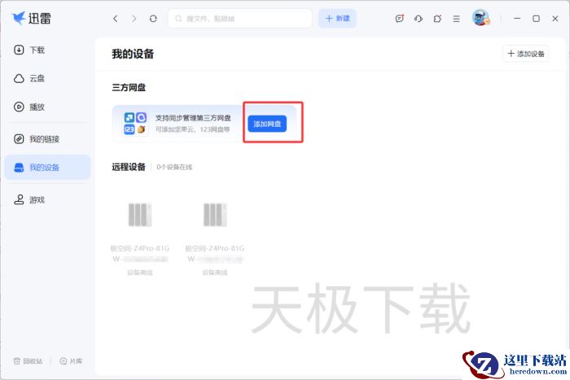The image size is (570, 380).
Task: Open 播放 in the sidebar
Action: [x=47, y=107]
